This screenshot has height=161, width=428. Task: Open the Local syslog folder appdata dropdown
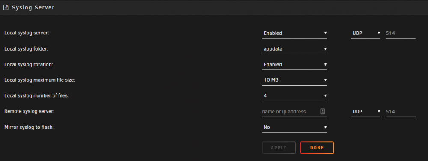[x=294, y=49]
